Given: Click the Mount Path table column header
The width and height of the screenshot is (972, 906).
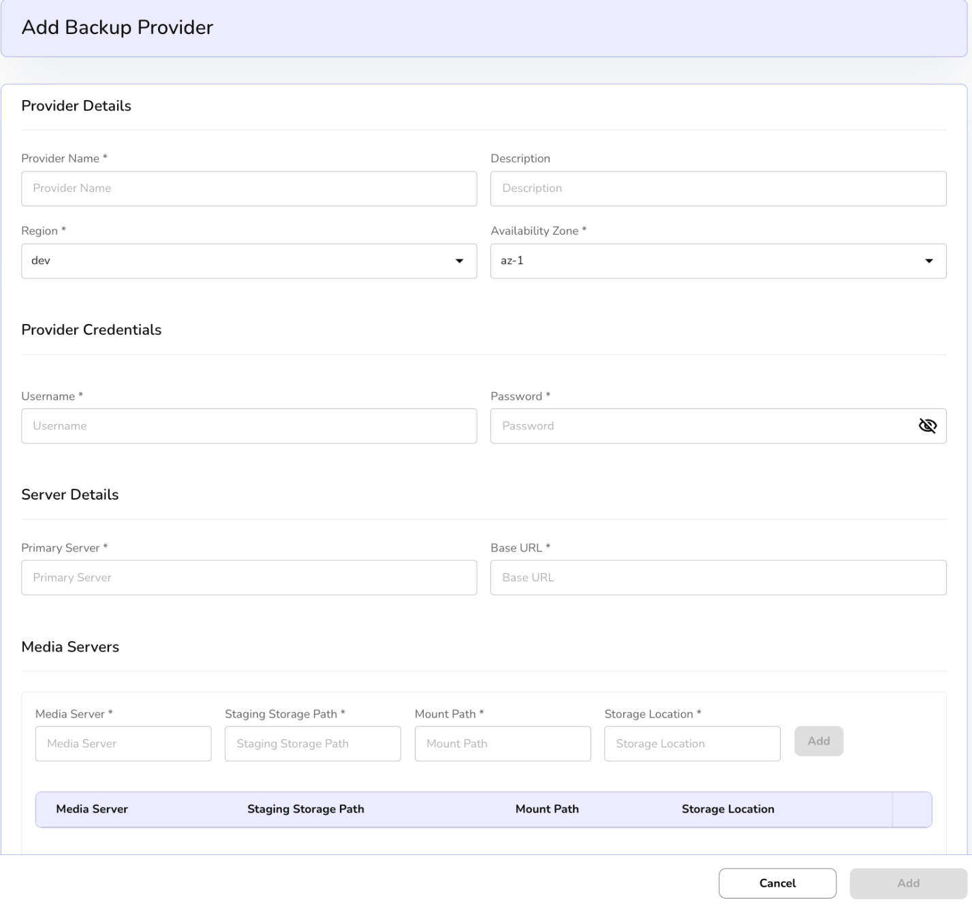Looking at the screenshot, I should click(547, 809).
